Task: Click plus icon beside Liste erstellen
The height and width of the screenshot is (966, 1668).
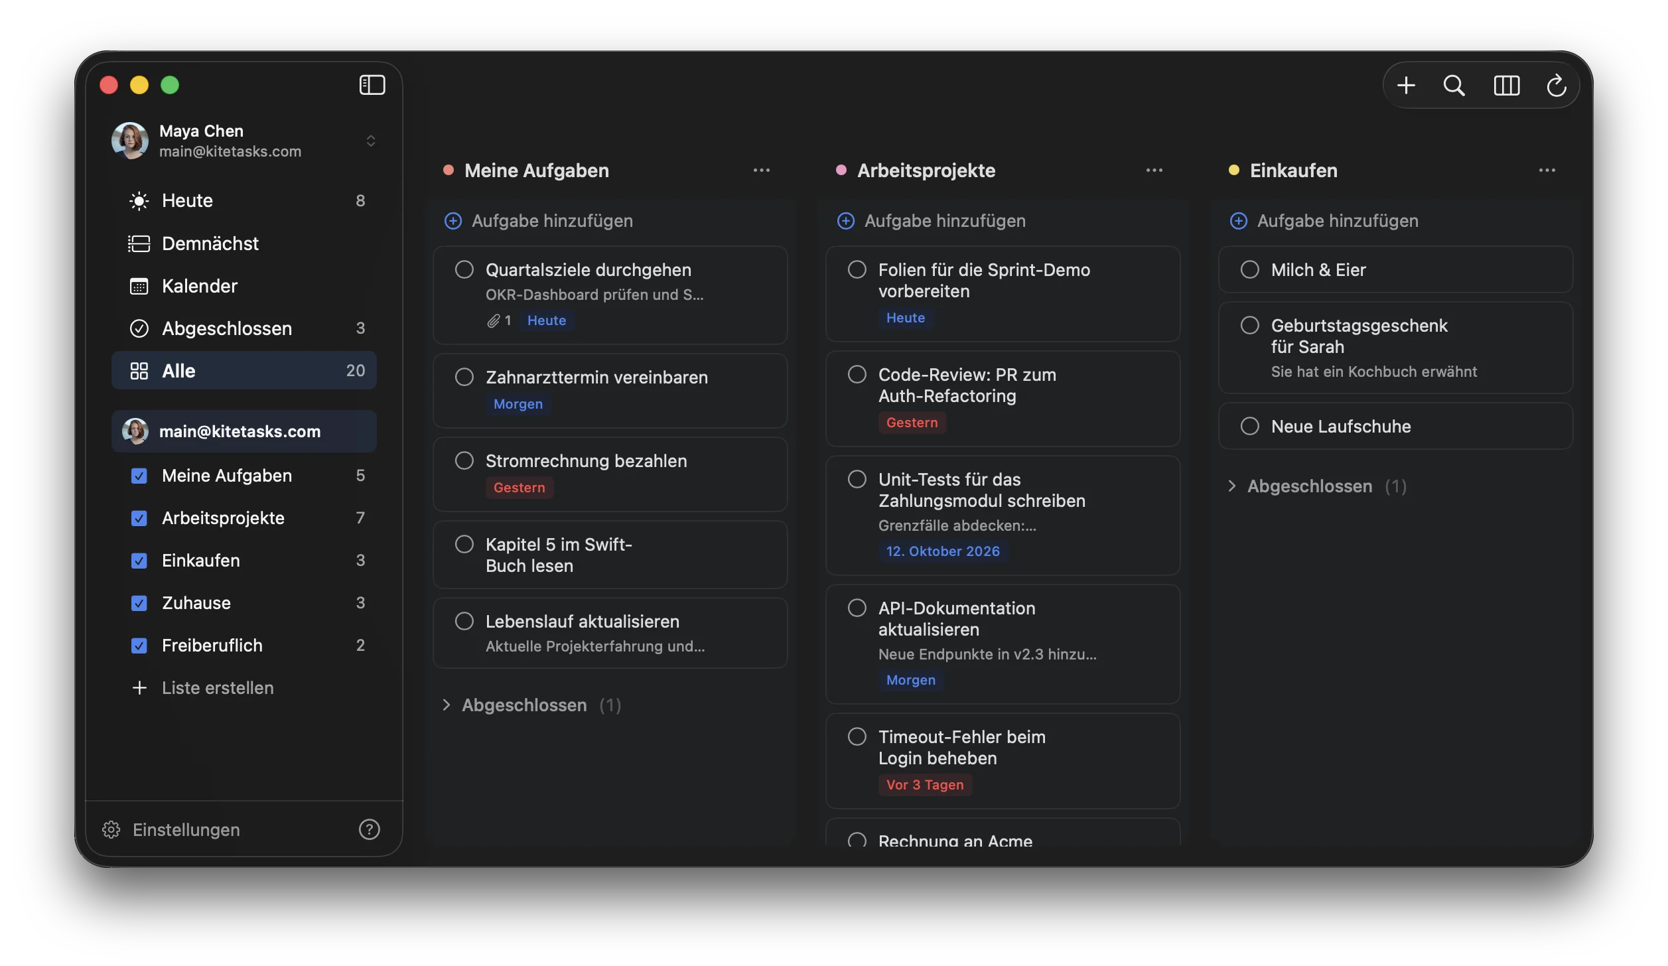Action: point(139,688)
